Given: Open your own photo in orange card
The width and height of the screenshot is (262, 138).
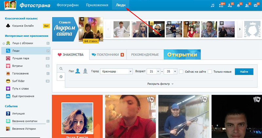Looking at the screenshot, I should [77, 118].
